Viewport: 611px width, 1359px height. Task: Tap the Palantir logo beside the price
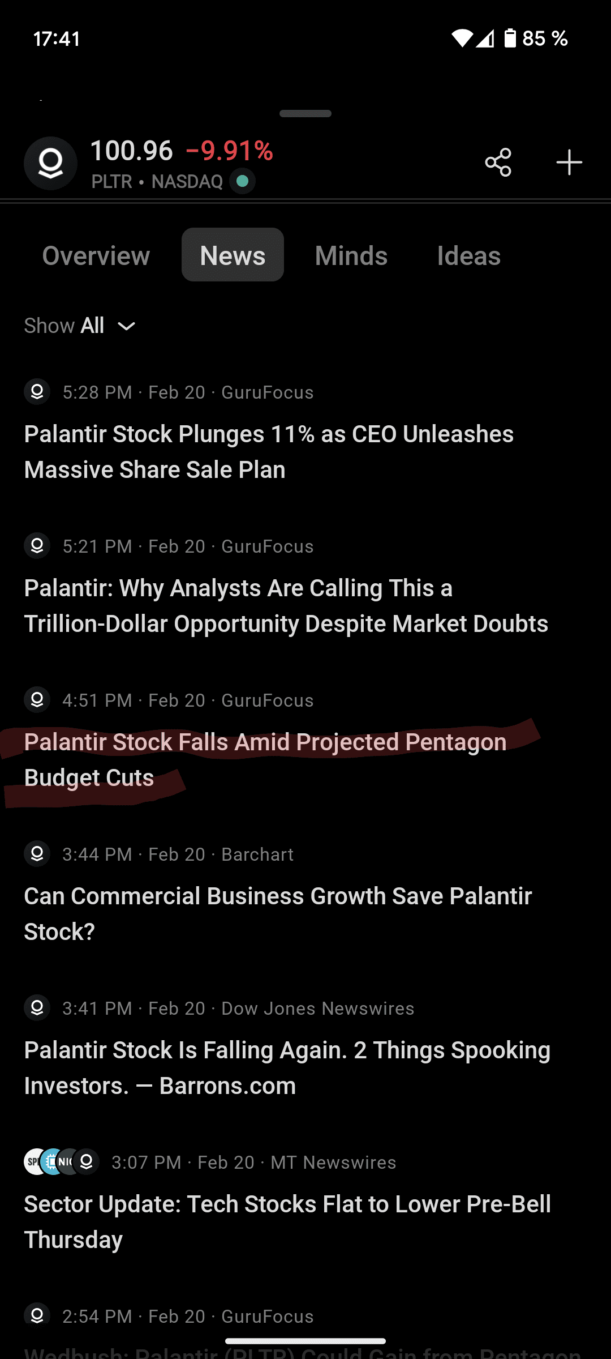pos(50,163)
